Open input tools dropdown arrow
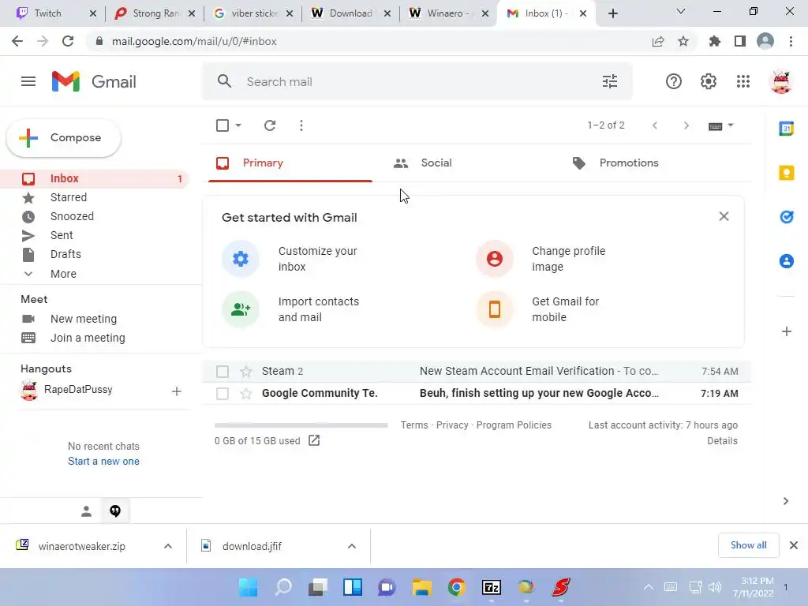 tap(730, 125)
